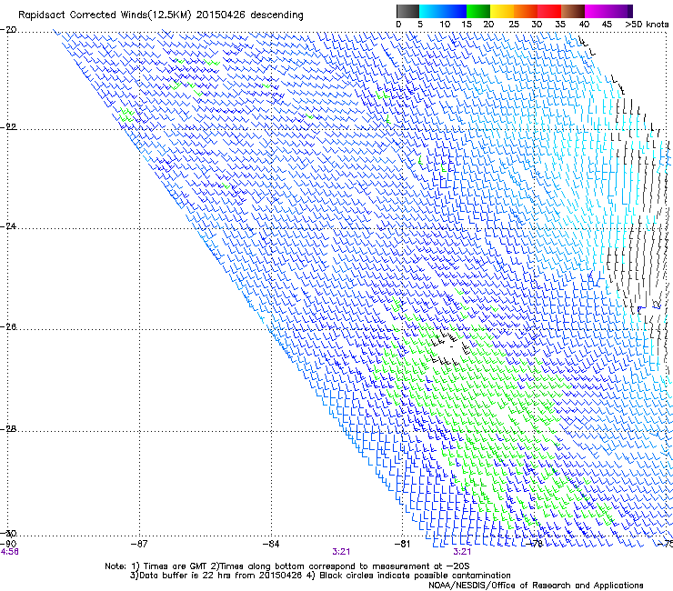The width and height of the screenshot is (673, 591).
Task: Pick the brown 35-40 knots color segment
Action: tap(573, 11)
